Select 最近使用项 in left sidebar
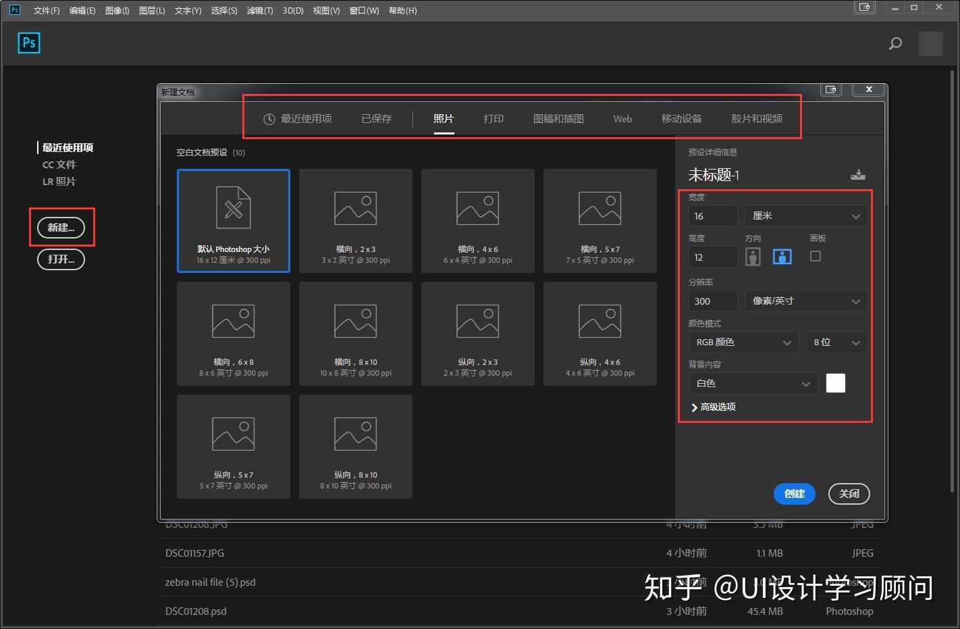The image size is (960, 629). pyautogui.click(x=68, y=147)
